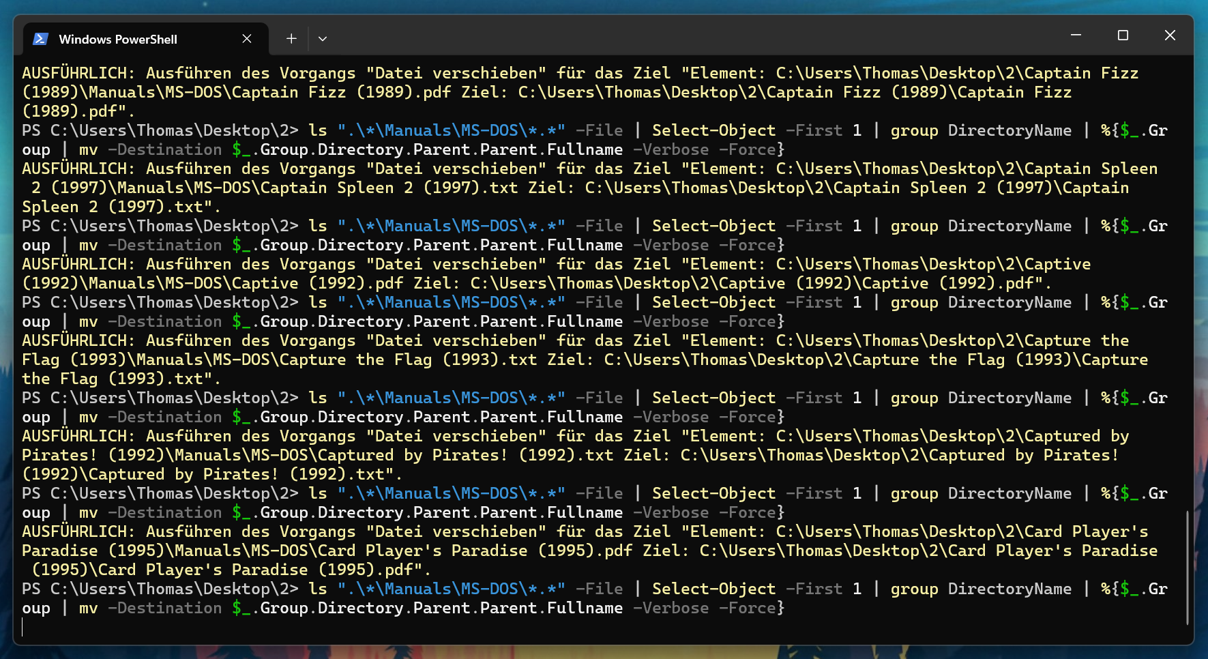Click "-Verbose" in the last command line
Screen dimensions: 1208x659
click(x=671, y=608)
